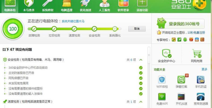Launch 免费WiFi tool
The height and width of the screenshot is (108, 212).
[162, 99]
